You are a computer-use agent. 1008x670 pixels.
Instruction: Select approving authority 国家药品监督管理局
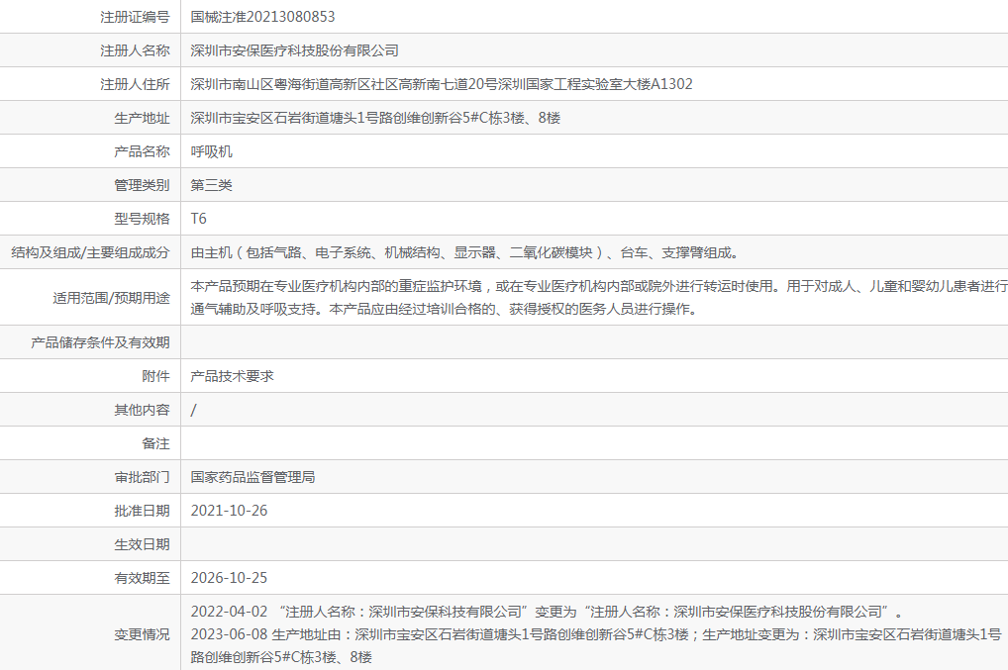pos(252,477)
